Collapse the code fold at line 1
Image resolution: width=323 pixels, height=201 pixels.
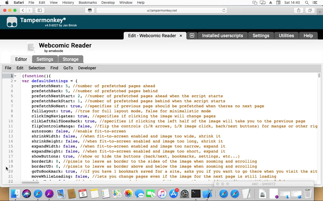coord(15,76)
